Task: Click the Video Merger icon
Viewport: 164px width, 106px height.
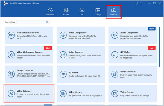Action: coord(63,93)
